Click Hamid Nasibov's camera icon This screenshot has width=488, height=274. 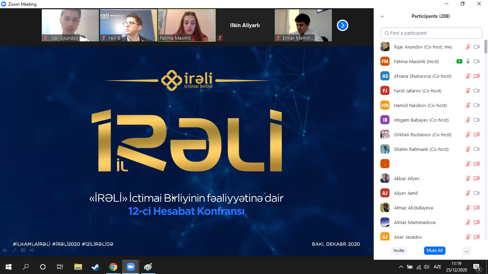[x=477, y=105]
